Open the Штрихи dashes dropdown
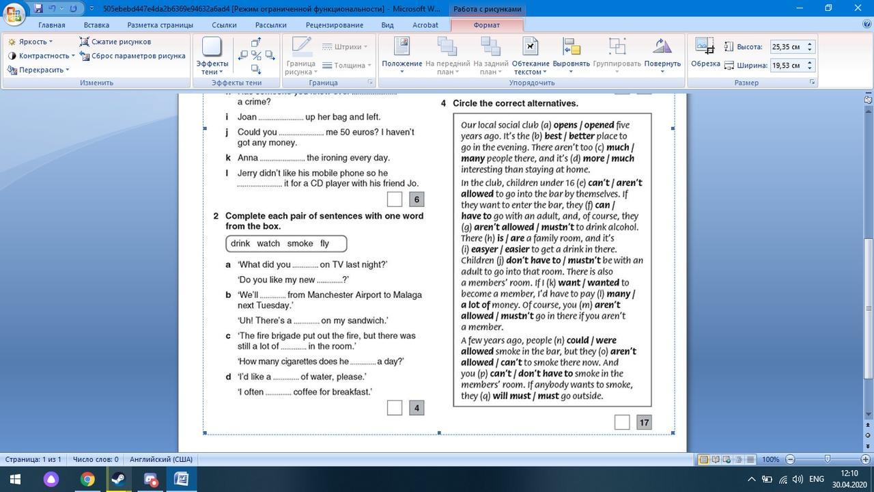 [345, 47]
